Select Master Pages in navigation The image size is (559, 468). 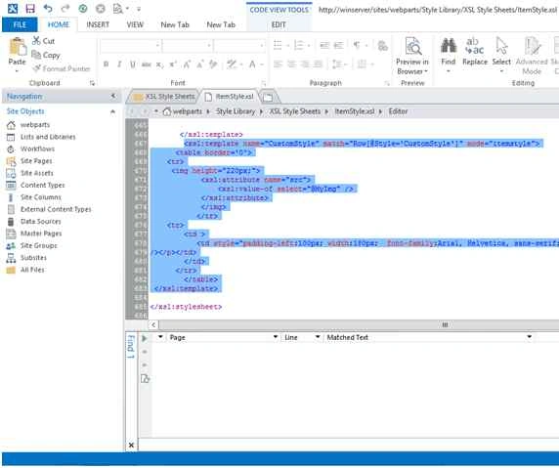(41, 234)
